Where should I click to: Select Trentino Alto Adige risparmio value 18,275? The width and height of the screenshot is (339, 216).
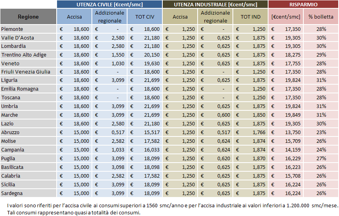pyautogui.click(x=293, y=55)
